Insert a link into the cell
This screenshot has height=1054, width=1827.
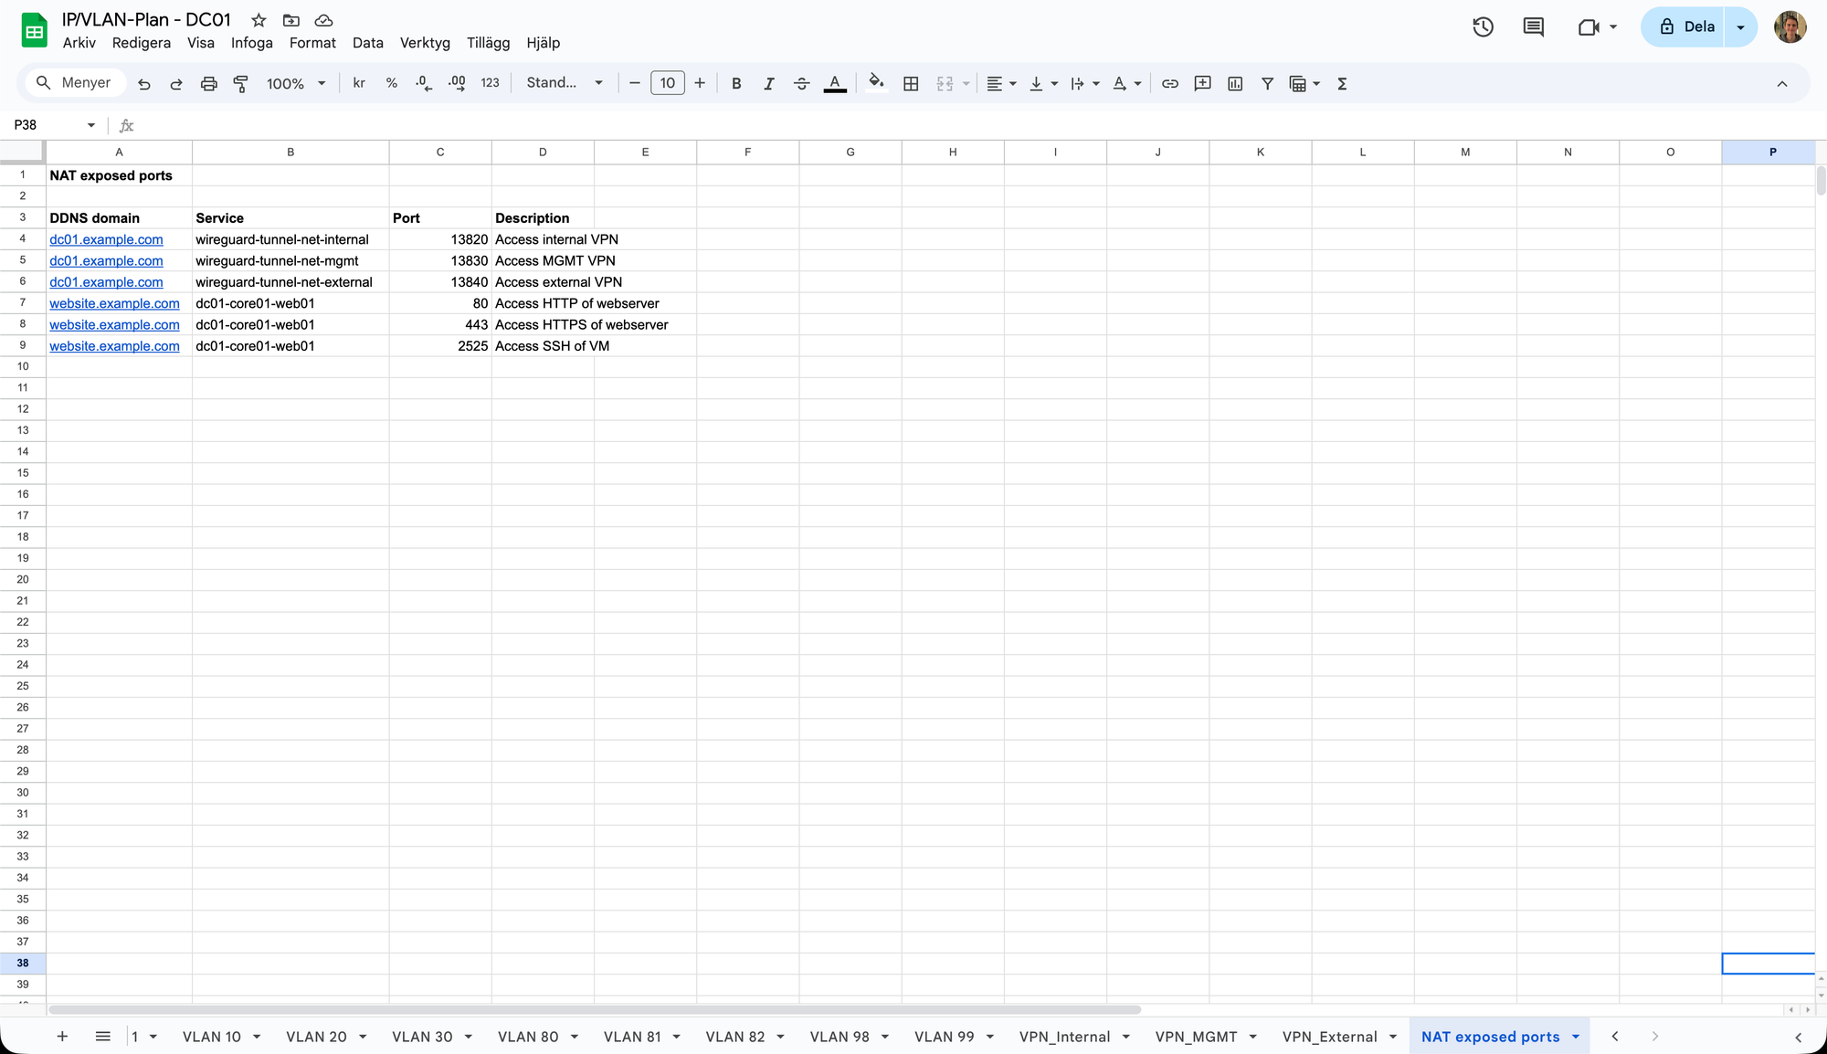1170,83
